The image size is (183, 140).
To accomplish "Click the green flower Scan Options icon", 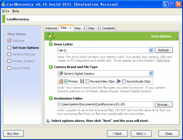I will click(50, 37).
